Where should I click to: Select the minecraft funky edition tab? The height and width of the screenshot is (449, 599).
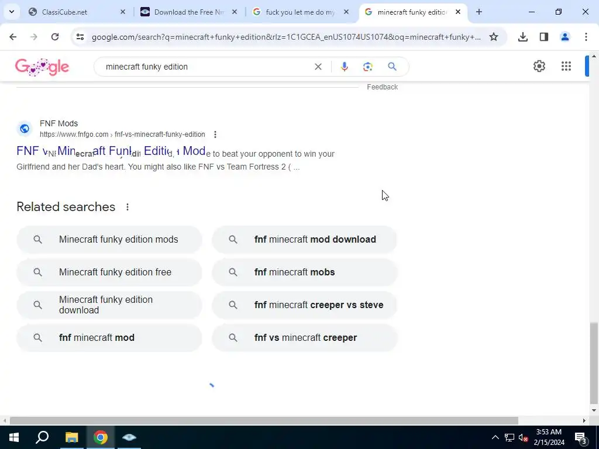click(412, 12)
